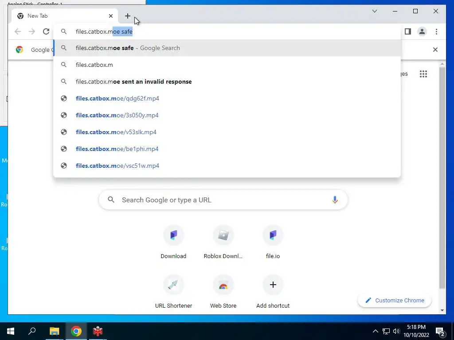Dismiss the Google Chrome info bar
The width and height of the screenshot is (454, 340).
pos(435,50)
